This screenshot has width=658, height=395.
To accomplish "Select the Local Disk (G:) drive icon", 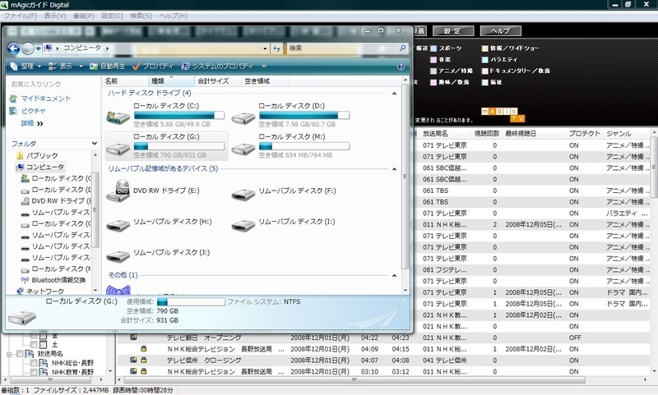I will (x=118, y=149).
